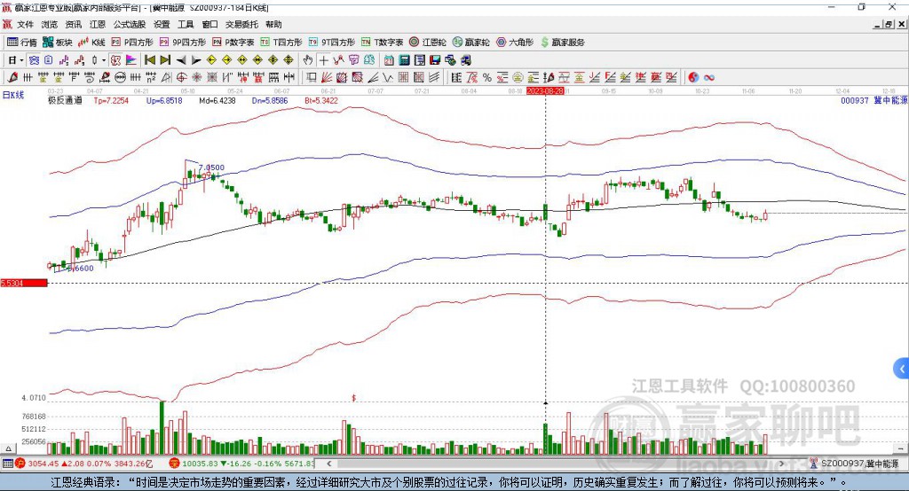Click the red 5.5304 price tag

[24, 283]
